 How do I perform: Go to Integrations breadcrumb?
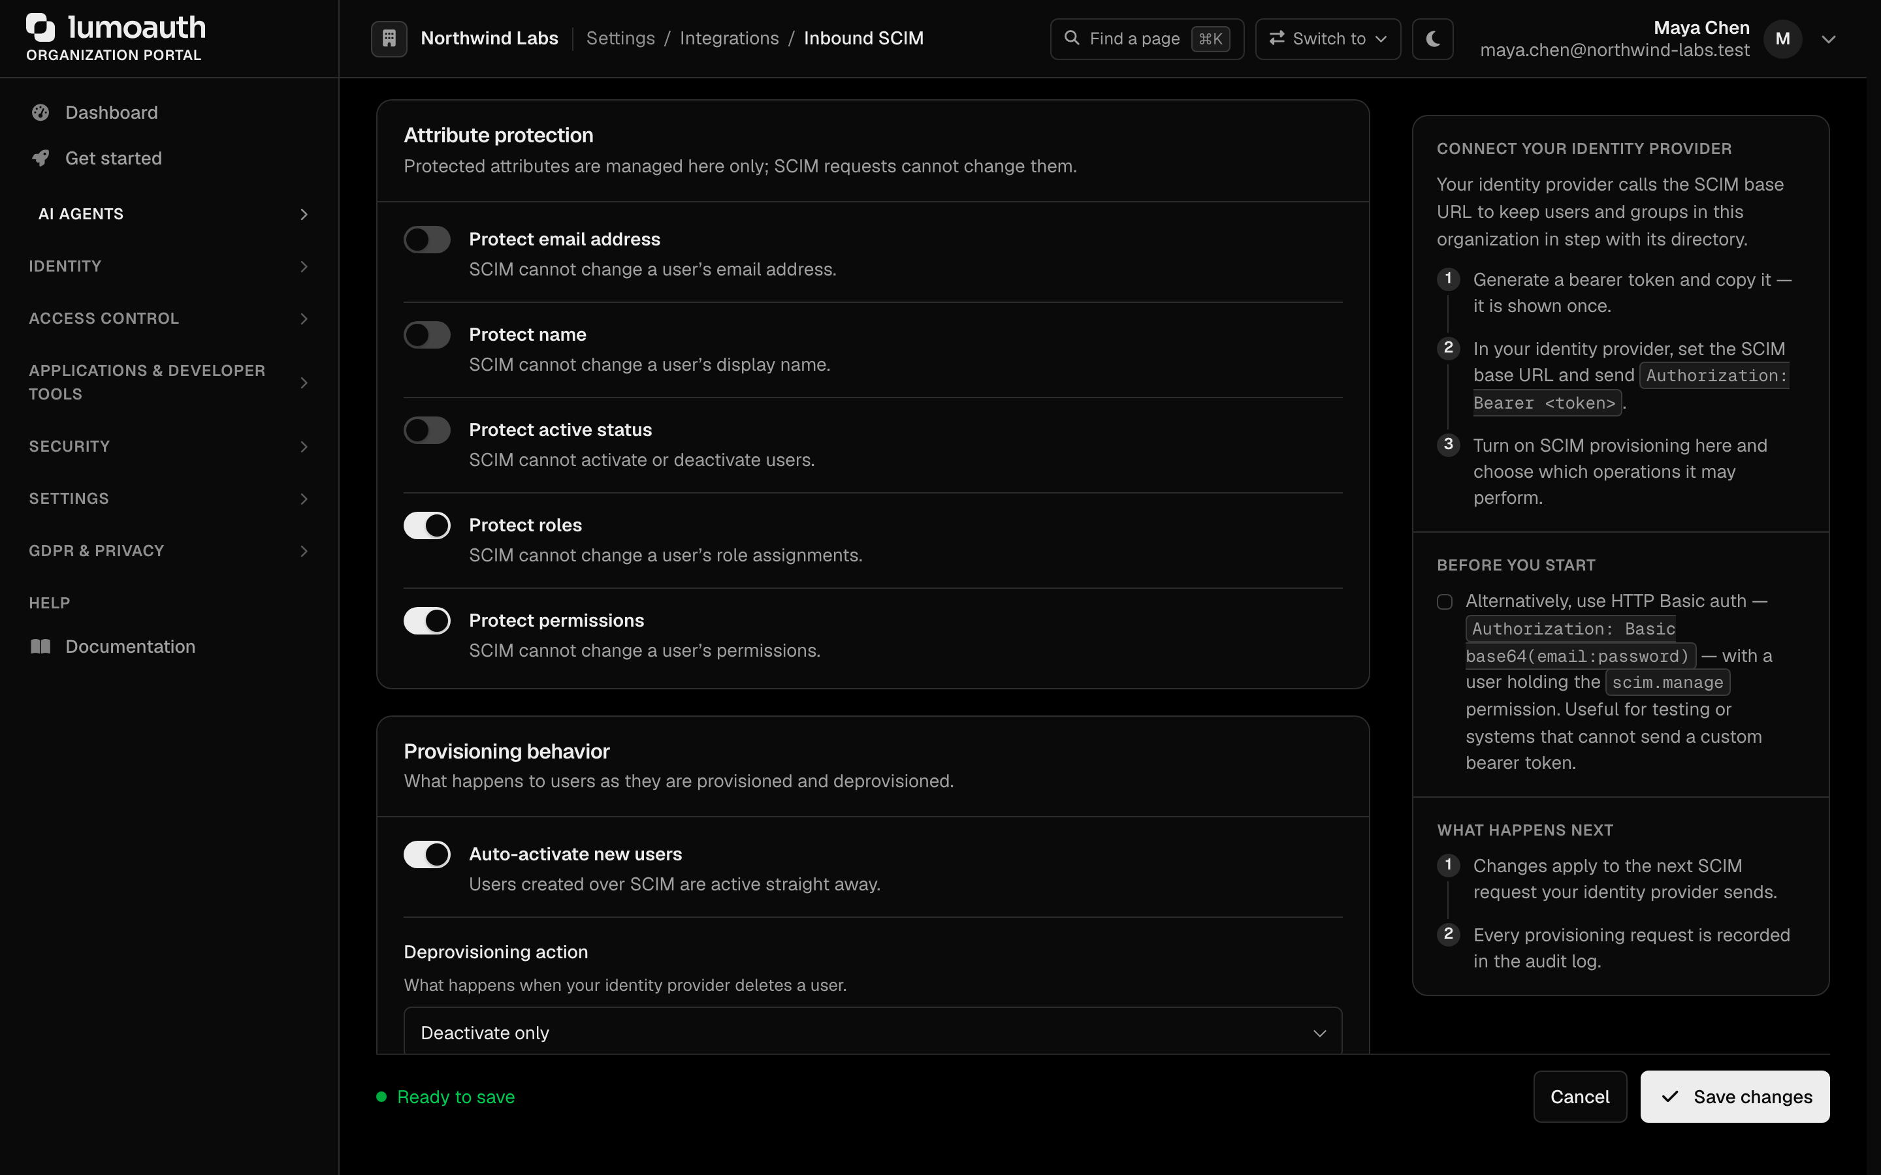(729, 38)
